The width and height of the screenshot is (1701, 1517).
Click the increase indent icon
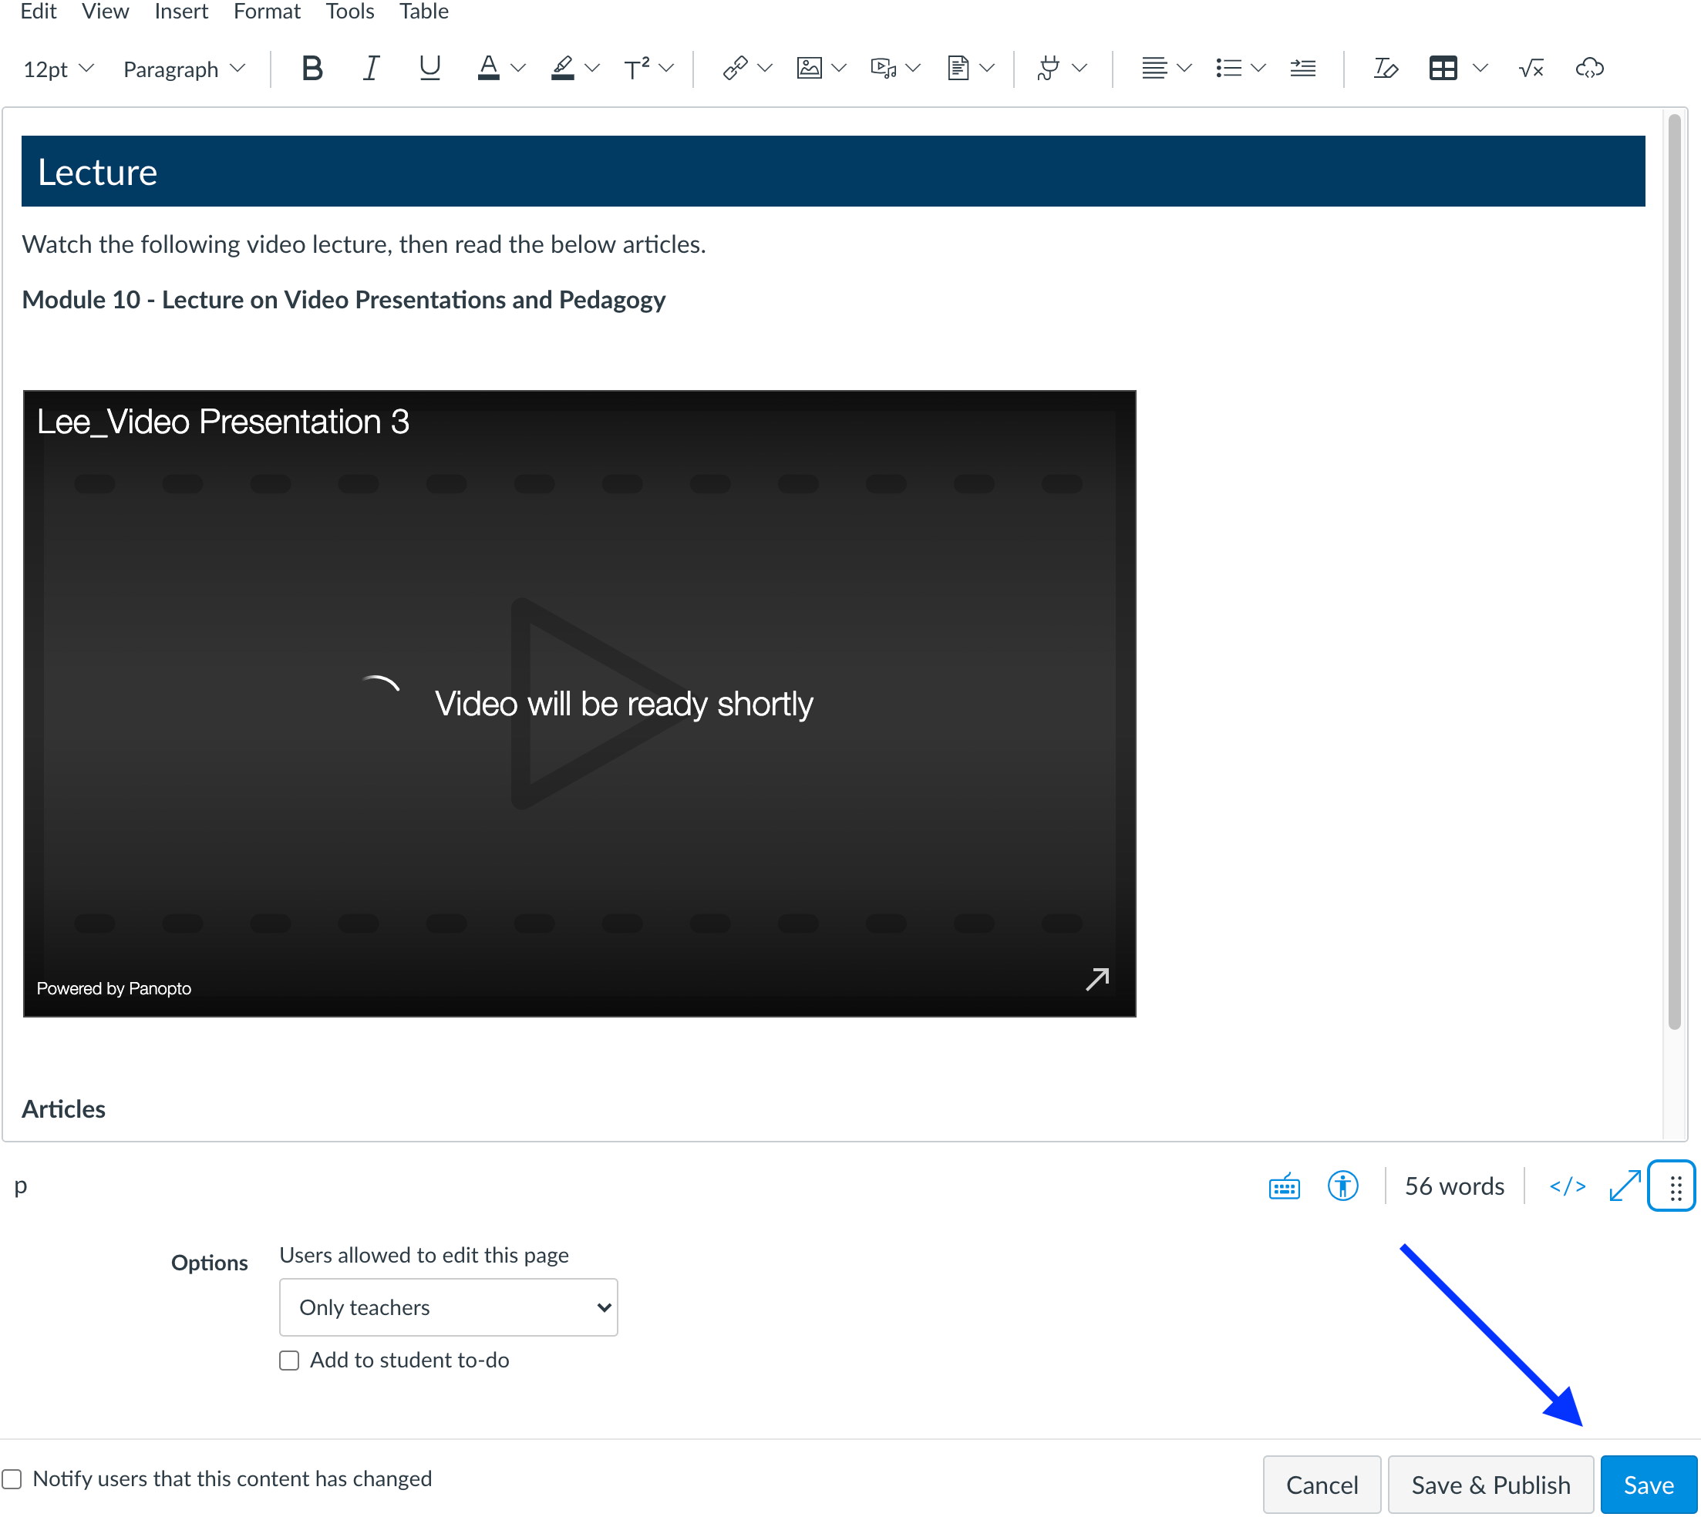click(1302, 69)
